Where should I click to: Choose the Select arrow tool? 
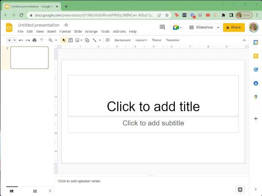64,40
